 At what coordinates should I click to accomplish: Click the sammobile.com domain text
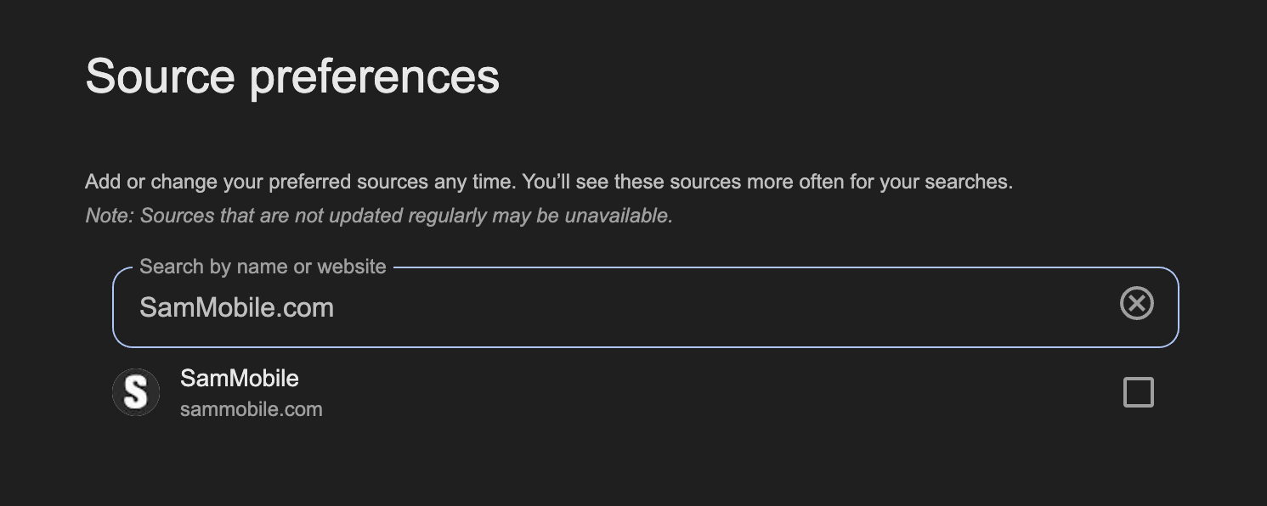(x=251, y=409)
